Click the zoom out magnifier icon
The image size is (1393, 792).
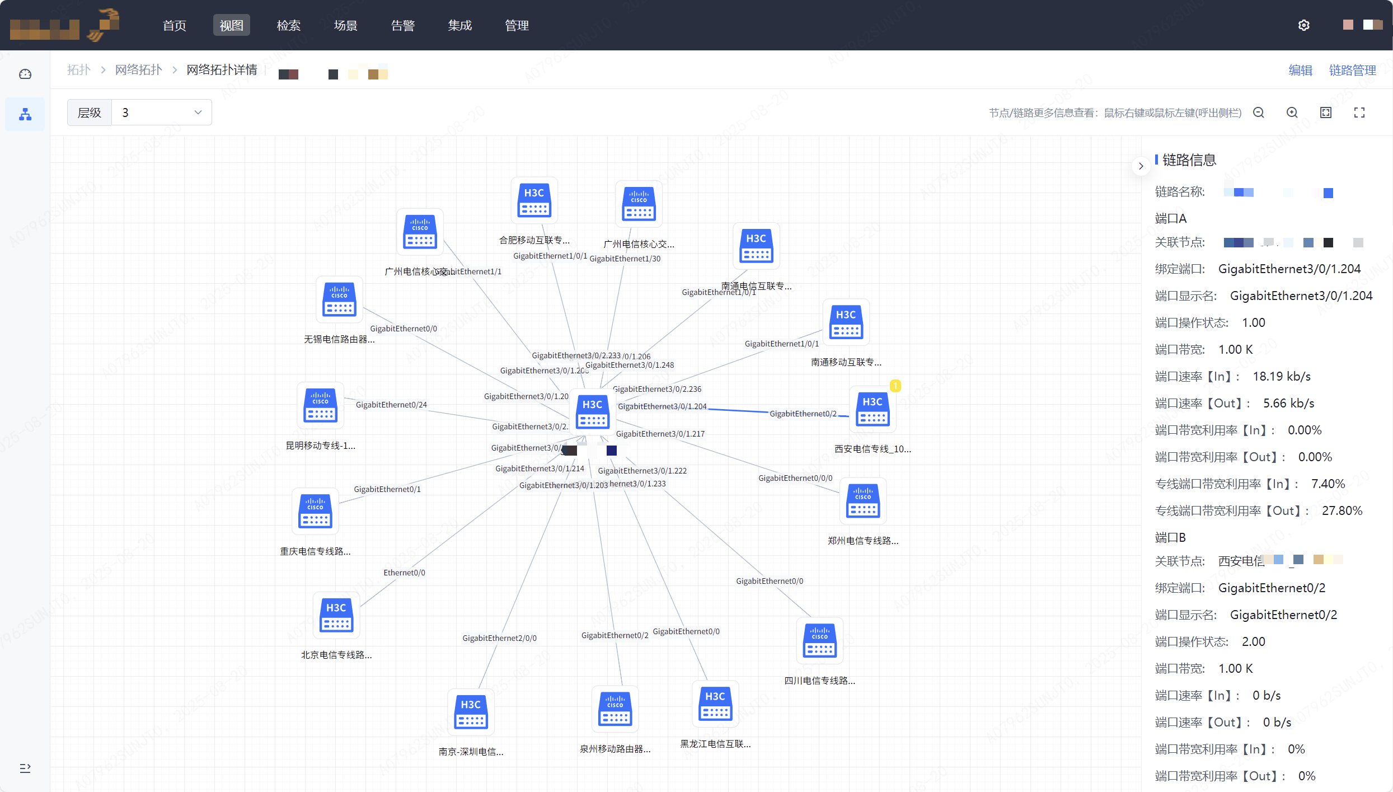[1259, 113]
